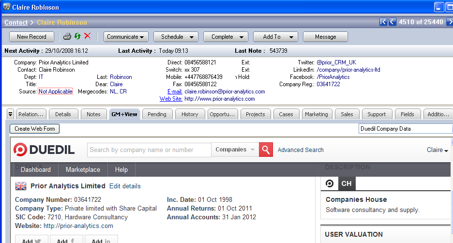Image resolution: width=453 pixels, height=243 pixels.
Task: Click the Advanced Search link
Action: (x=301, y=150)
